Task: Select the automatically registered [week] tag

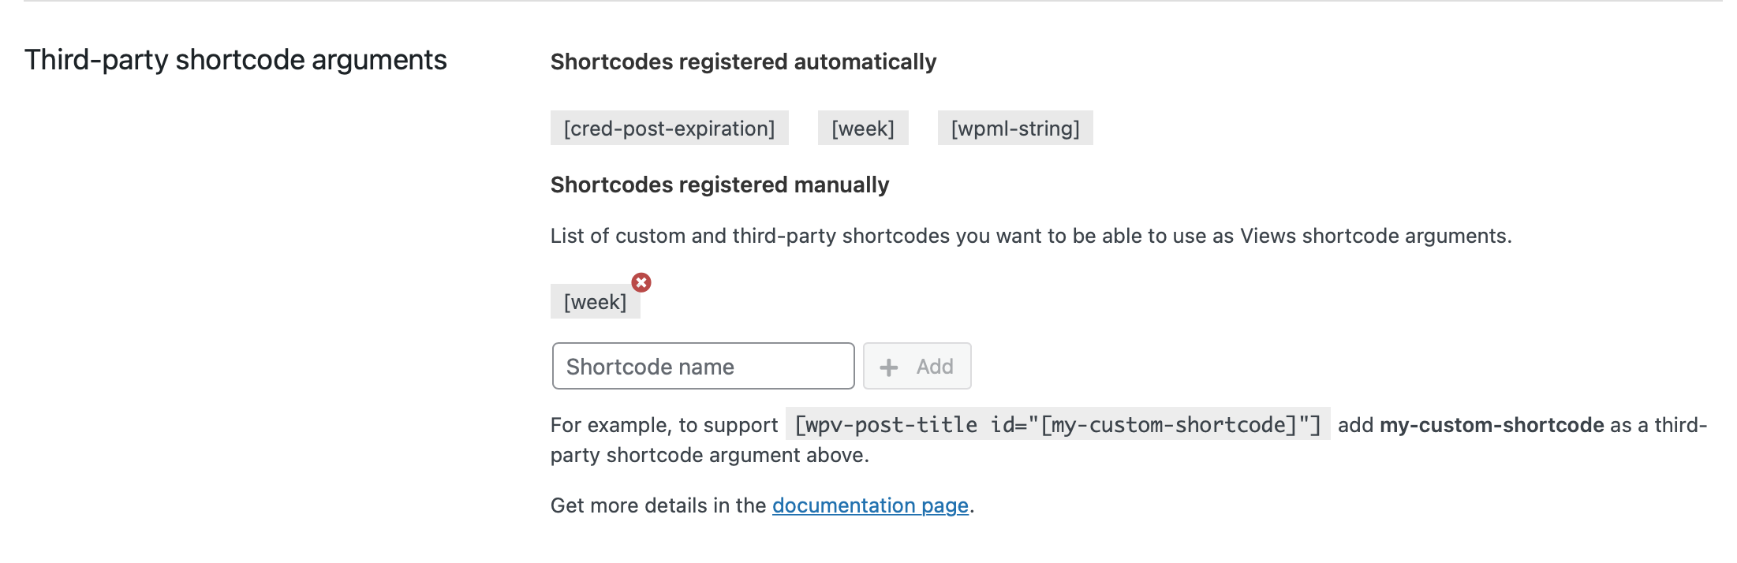Action: point(862,129)
